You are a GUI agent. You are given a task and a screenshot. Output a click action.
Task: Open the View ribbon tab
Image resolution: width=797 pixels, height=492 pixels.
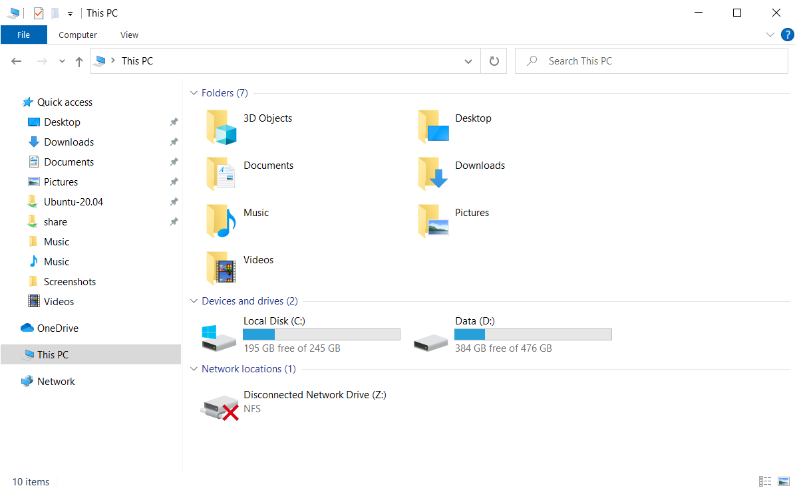pos(129,35)
